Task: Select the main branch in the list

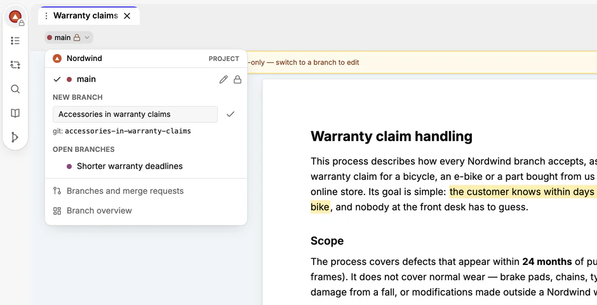Action: pyautogui.click(x=146, y=79)
